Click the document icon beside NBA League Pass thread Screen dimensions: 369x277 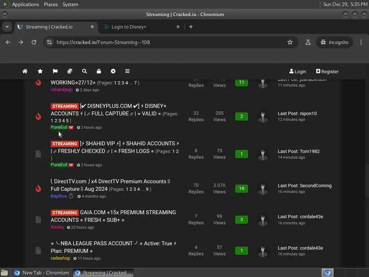38,250
